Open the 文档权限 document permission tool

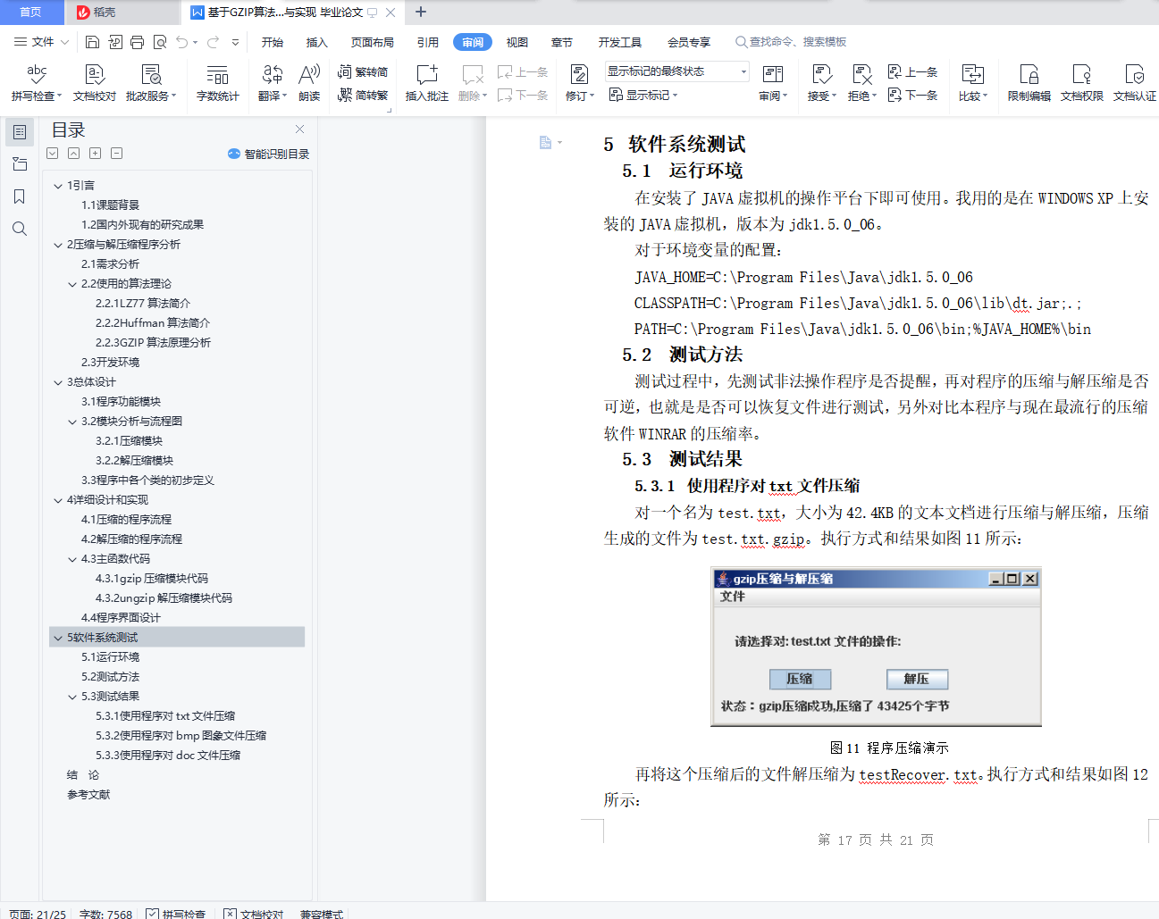tap(1081, 83)
